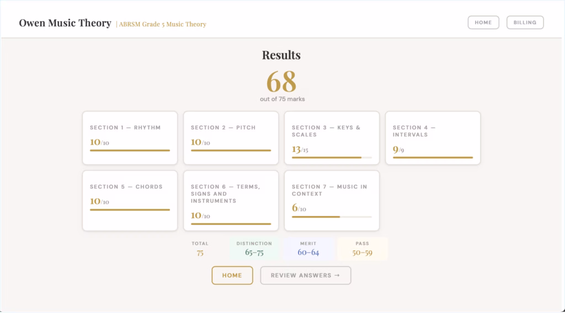Viewport: 565px width, 313px height.
Task: Select the Section 1 — Rhythm card
Action: pos(130,138)
